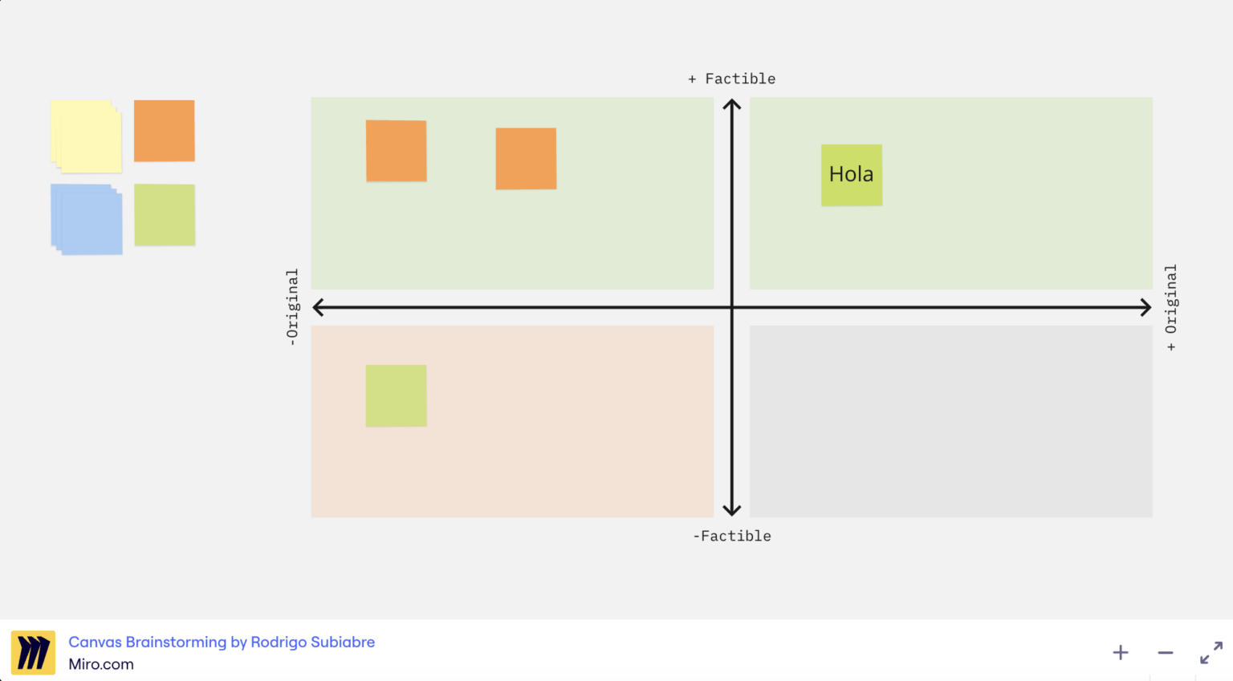Select the leftmost orange note near + Factible
This screenshot has height=681, width=1233.
[x=396, y=150]
